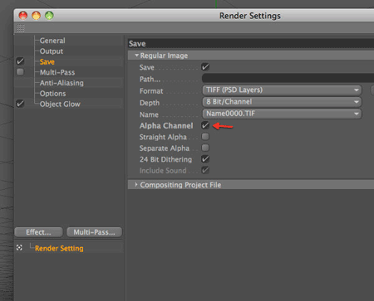
Task: Click the Save panel header
Action: click(251, 44)
